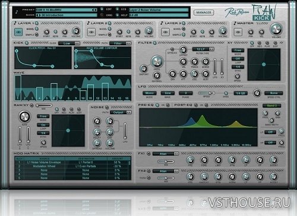
Task: Toggle the Kick section on/off LED
Action: (x=27, y=43)
